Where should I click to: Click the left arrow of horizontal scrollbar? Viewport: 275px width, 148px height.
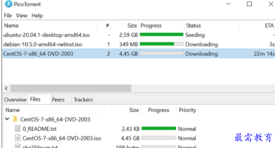click(6, 88)
